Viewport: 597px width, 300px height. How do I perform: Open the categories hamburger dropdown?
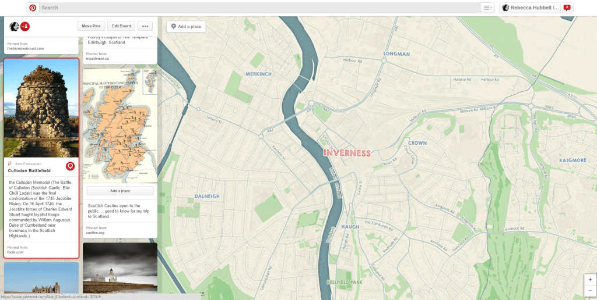point(487,8)
